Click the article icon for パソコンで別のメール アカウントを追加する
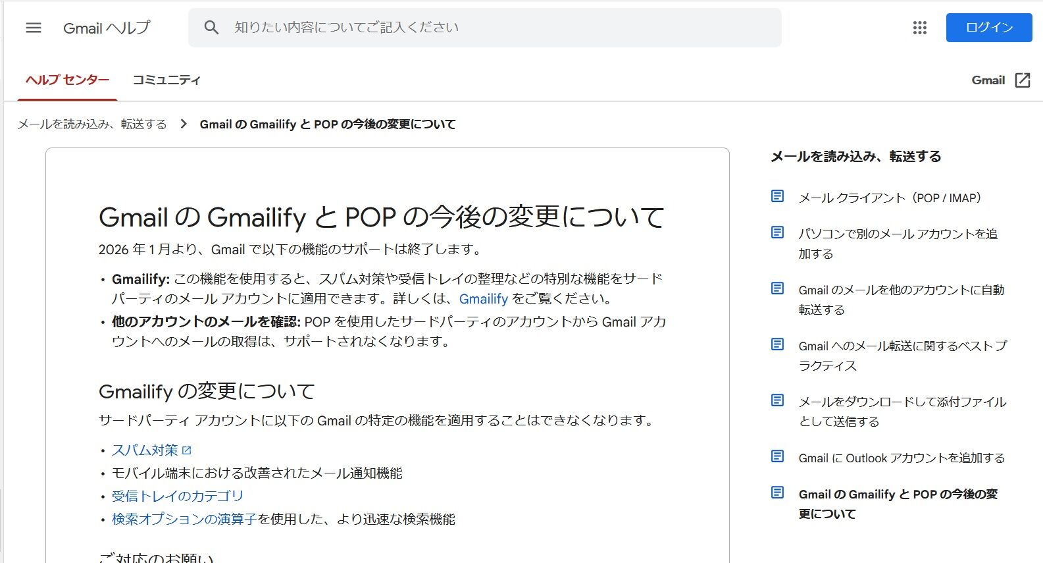This screenshot has width=1043, height=563. (778, 232)
